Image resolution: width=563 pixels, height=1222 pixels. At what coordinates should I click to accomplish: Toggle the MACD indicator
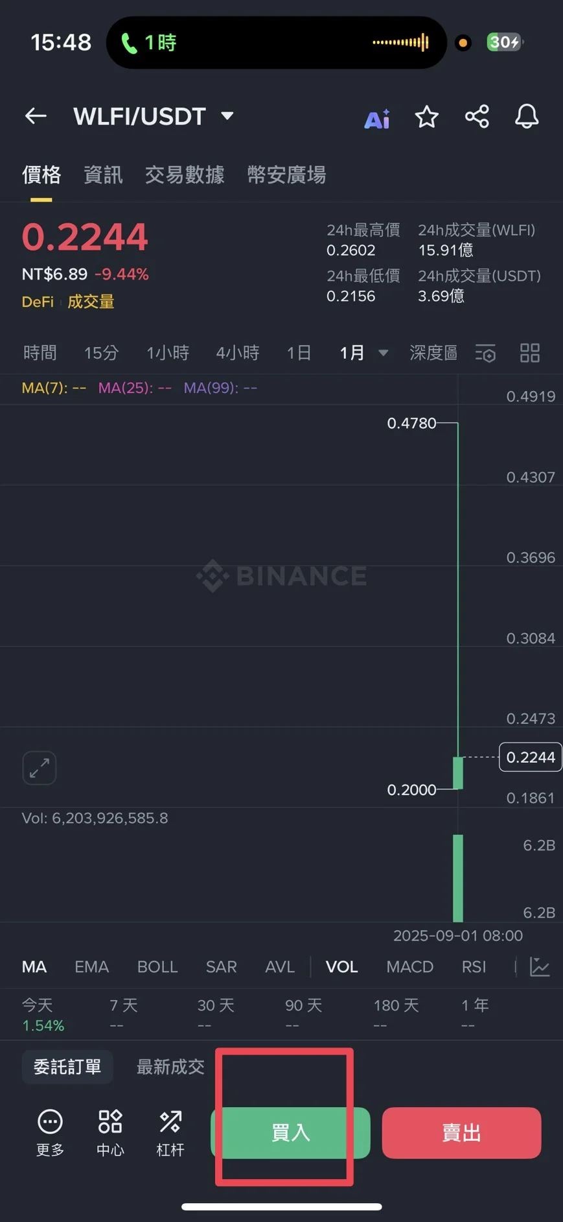[x=409, y=967]
